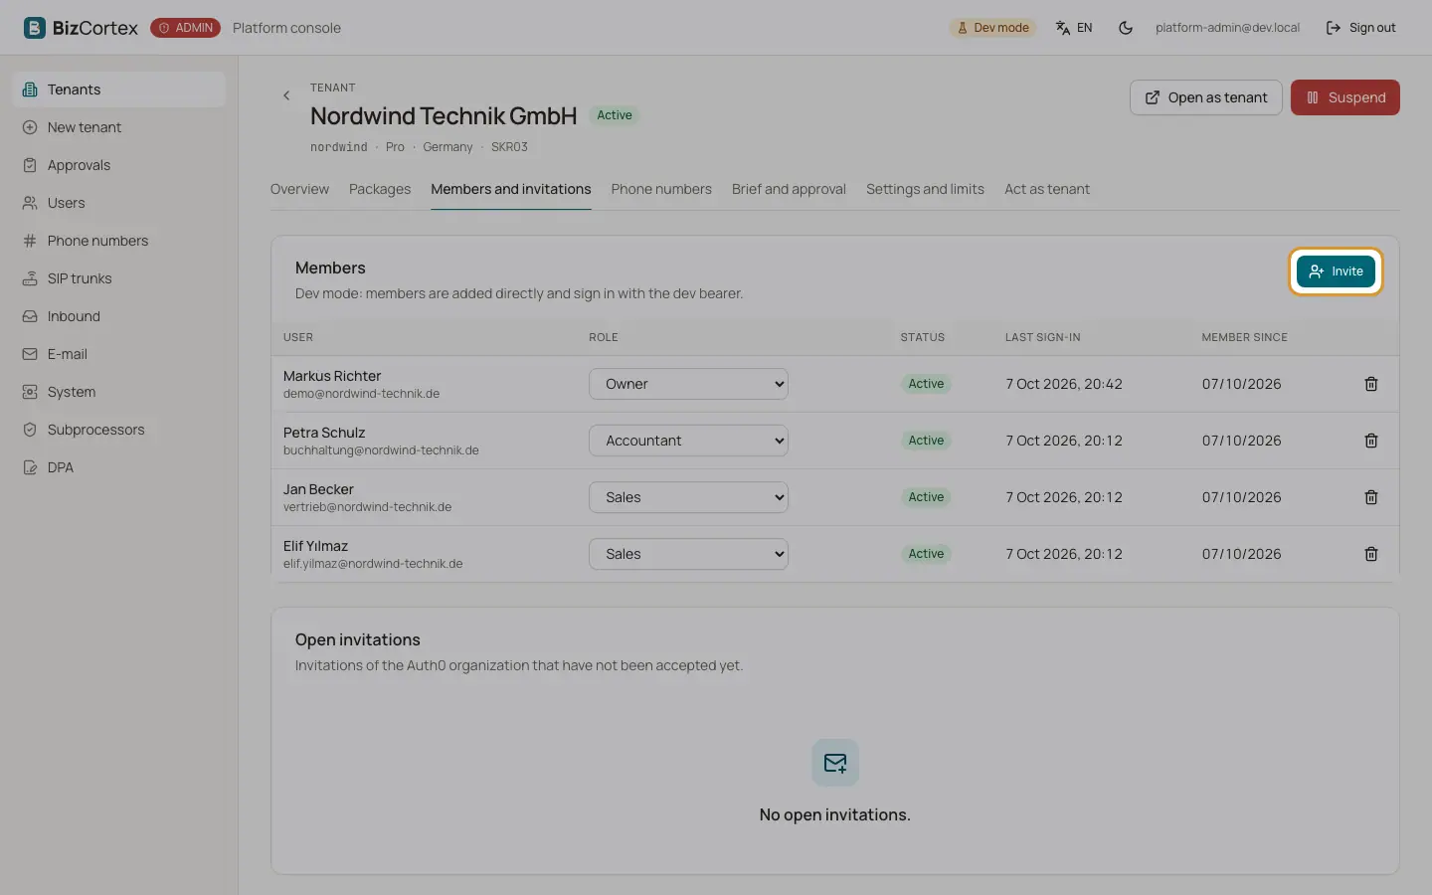The width and height of the screenshot is (1432, 895).
Task: Open Jan Becker's Sales role dropdown
Action: 688,497
